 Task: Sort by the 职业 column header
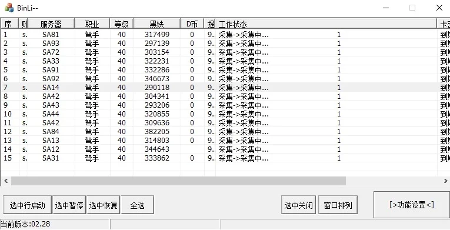tap(92, 24)
